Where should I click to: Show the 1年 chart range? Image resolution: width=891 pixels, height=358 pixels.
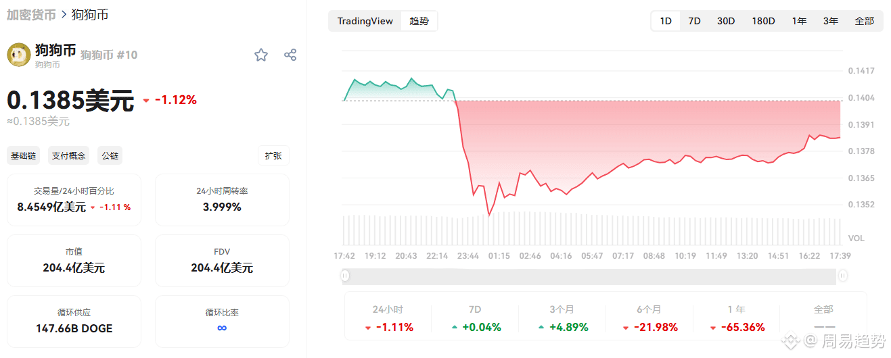pyautogui.click(x=800, y=21)
